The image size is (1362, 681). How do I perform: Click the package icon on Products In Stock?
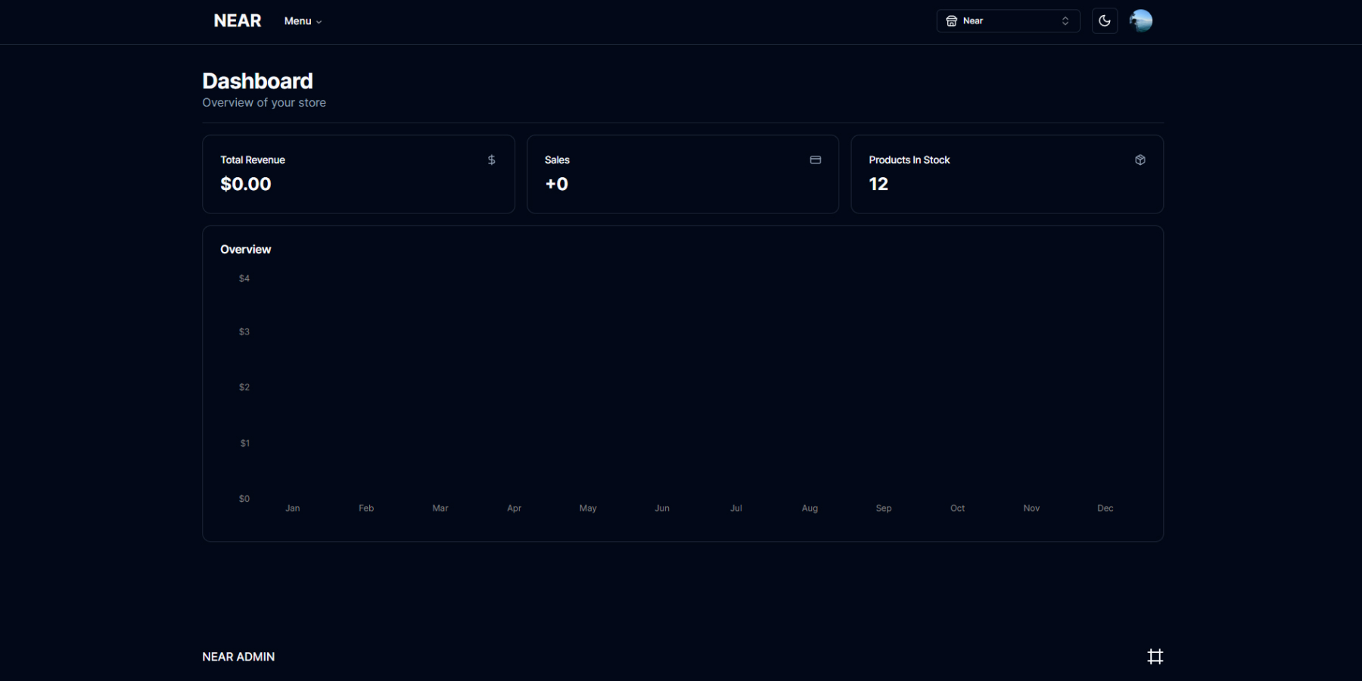pos(1140,160)
